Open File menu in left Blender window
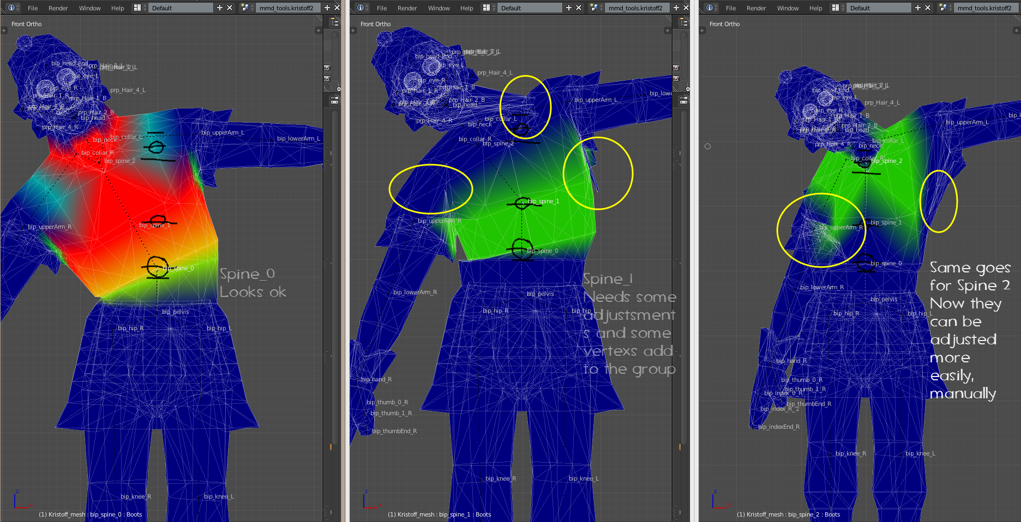The height and width of the screenshot is (522, 1021). pos(33,8)
